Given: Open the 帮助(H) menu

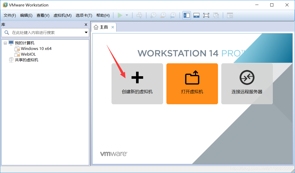Looking at the screenshot, I should click(103, 15).
